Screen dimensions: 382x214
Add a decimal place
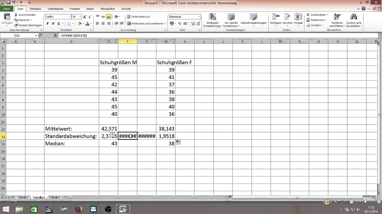pyautogui.click(x=193, y=23)
